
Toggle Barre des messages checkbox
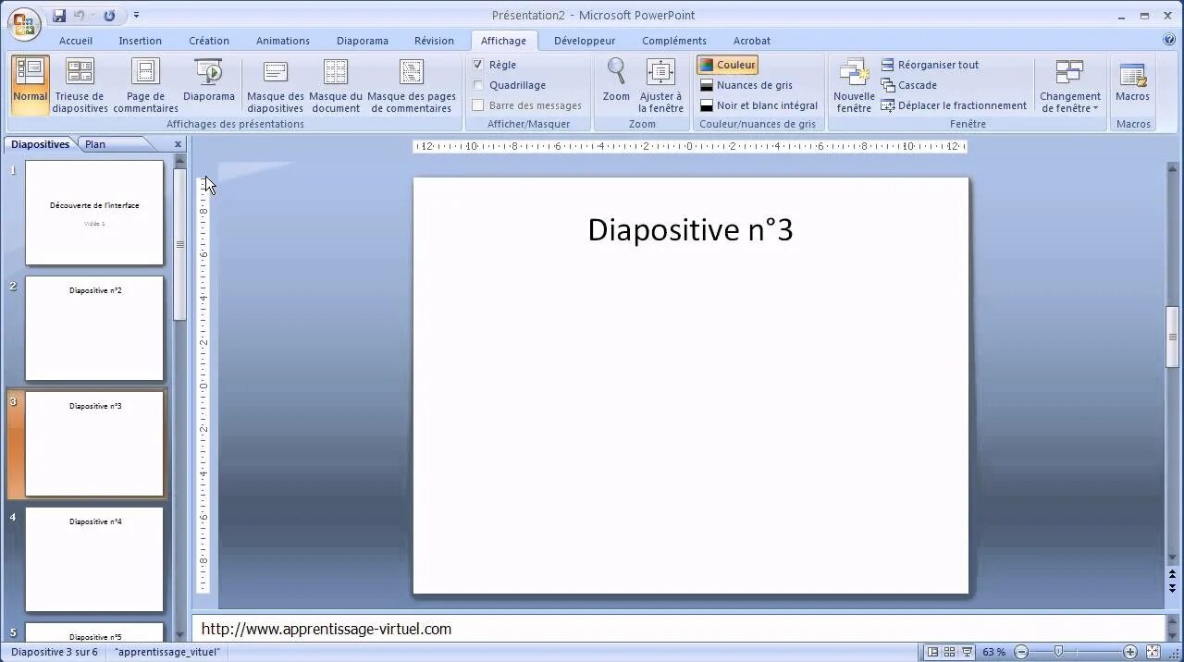point(478,105)
